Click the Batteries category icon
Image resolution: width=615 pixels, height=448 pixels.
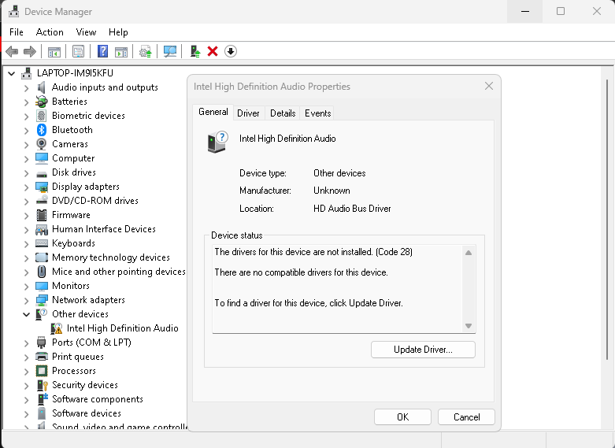point(42,102)
